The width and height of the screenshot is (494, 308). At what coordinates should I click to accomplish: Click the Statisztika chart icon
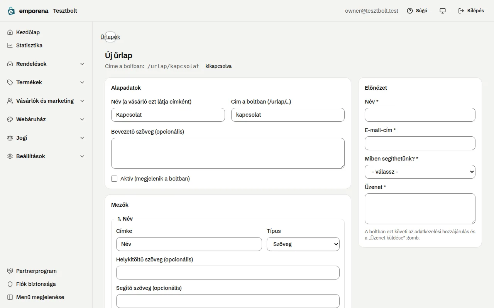[10, 45]
